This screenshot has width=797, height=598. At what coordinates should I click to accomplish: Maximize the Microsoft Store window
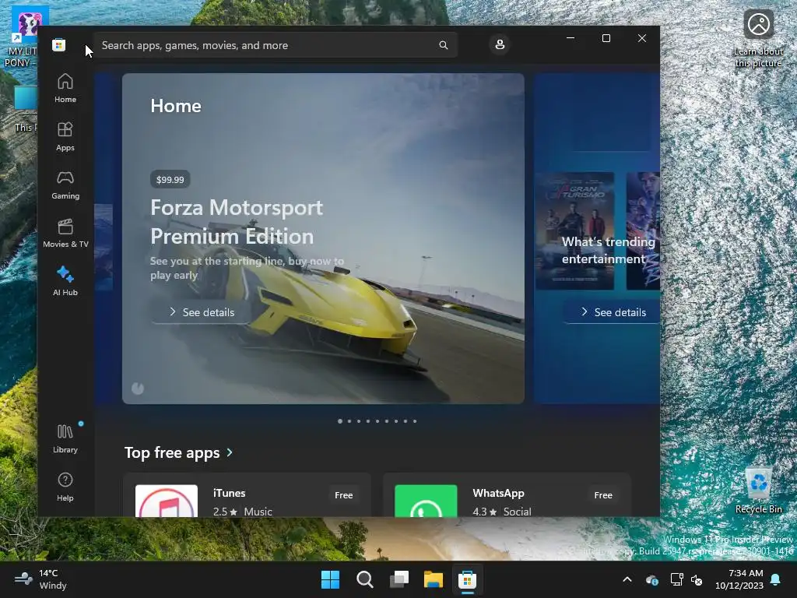606,38
